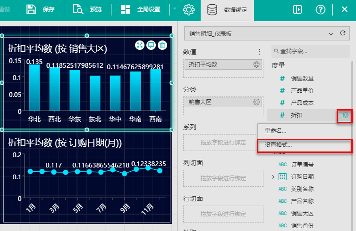Switch to the 数据绑定 data binding tab

point(227,9)
